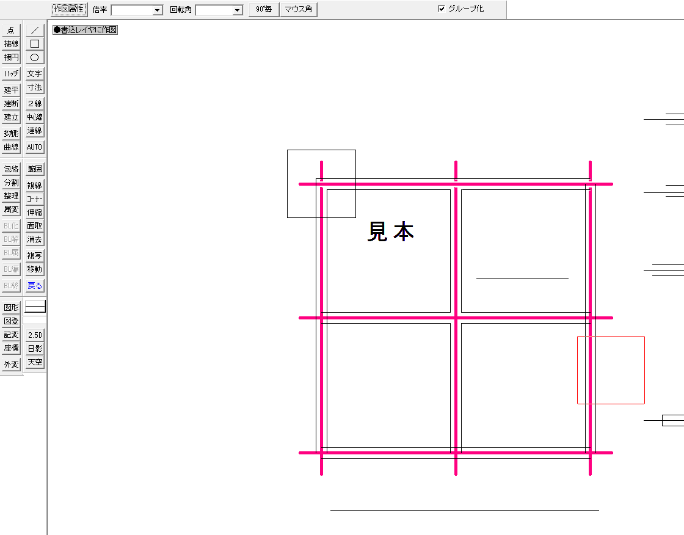The height and width of the screenshot is (535, 684).
Task: Select the 複写 copy tool
Action: coord(35,255)
